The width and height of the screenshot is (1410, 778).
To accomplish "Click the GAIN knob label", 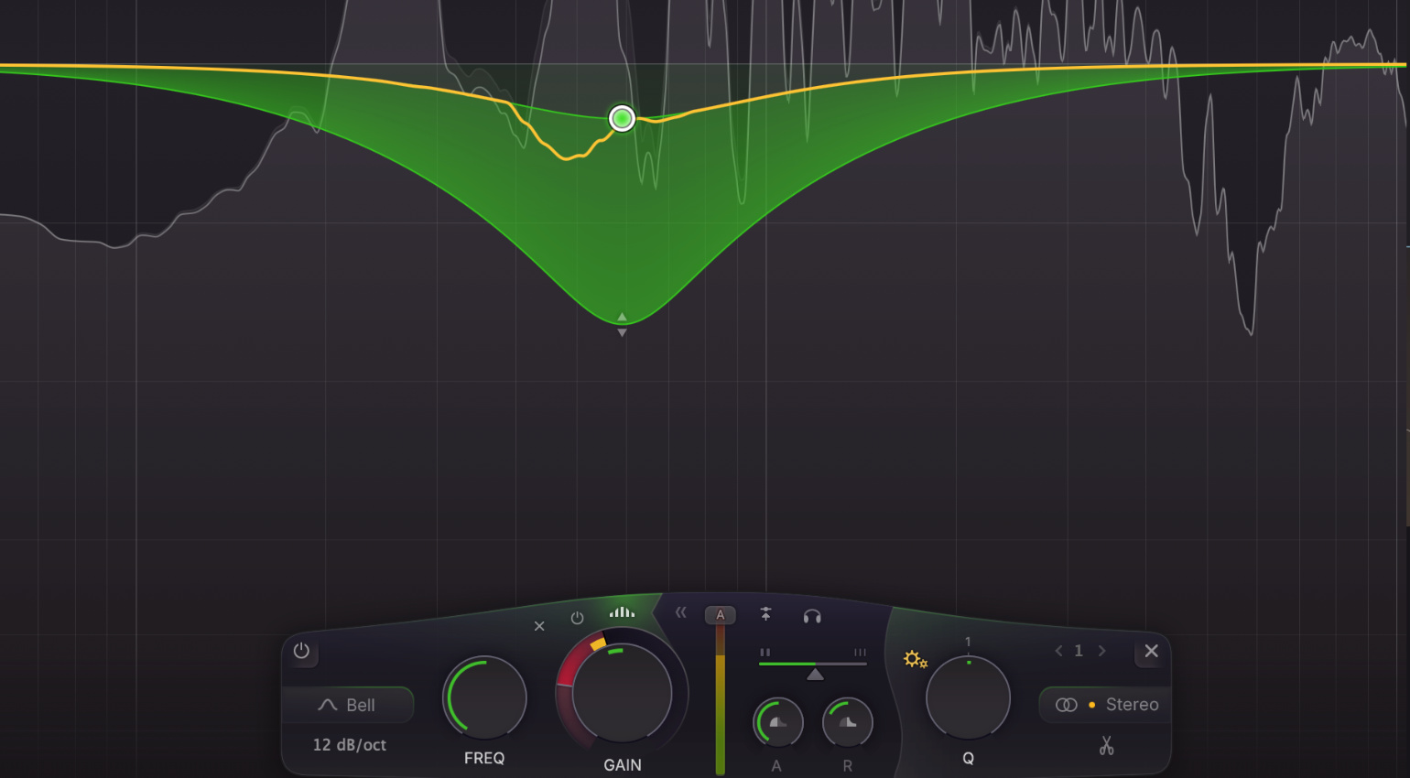I will 622,765.
